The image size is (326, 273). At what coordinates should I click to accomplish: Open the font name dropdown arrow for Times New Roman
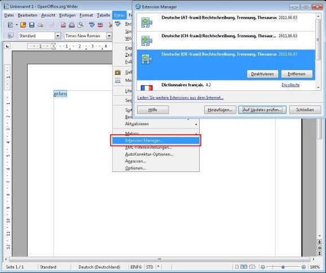(109, 36)
